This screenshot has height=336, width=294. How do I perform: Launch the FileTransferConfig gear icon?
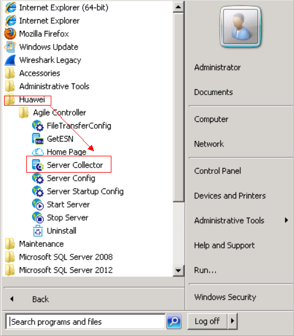tap(38, 125)
